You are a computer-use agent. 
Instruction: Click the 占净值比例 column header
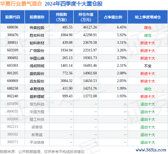[x=113, y=17]
